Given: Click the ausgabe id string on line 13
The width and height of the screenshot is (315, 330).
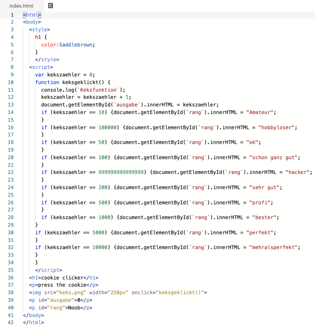Looking at the screenshot, I should pyautogui.click(x=127, y=105).
